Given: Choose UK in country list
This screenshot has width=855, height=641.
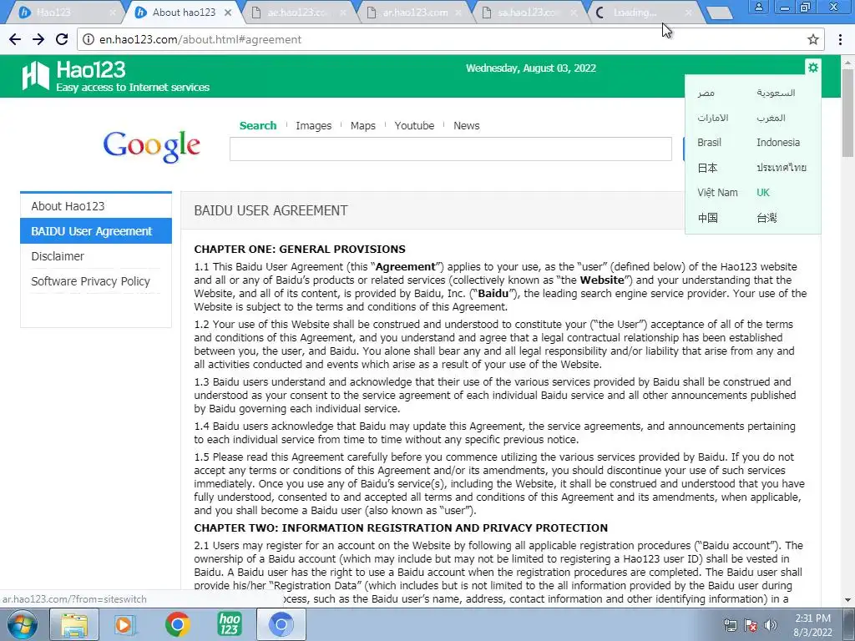Looking at the screenshot, I should pos(763,193).
